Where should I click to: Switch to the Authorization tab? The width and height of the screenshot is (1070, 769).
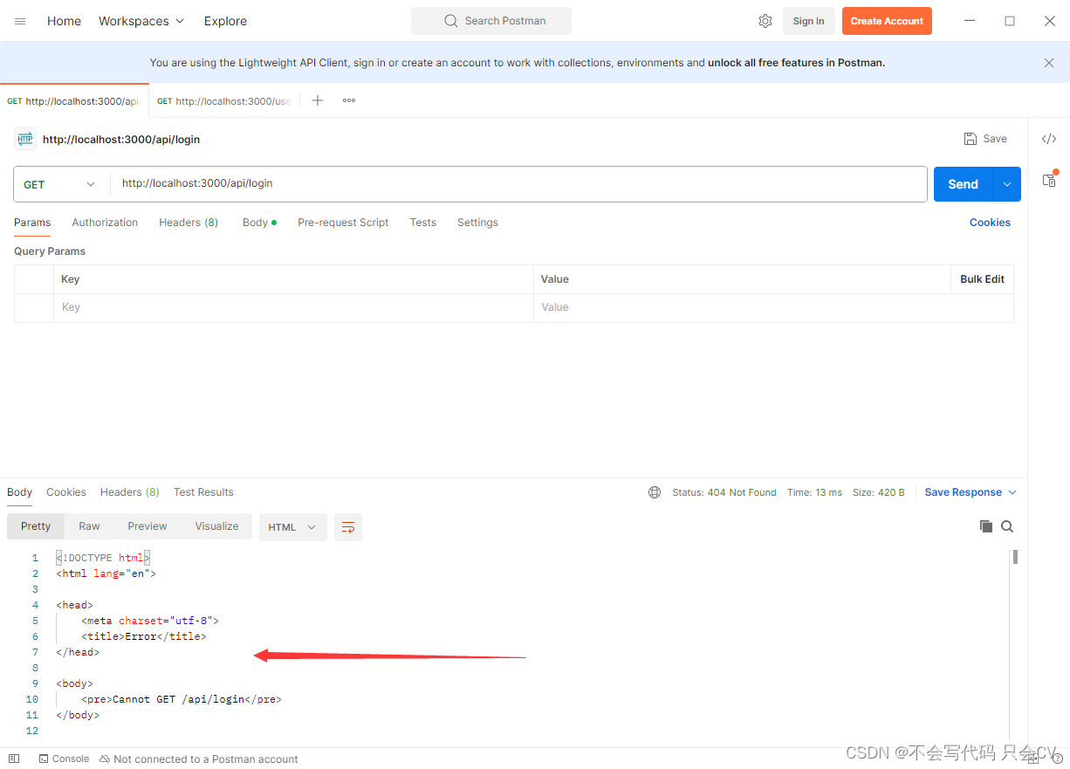105,223
